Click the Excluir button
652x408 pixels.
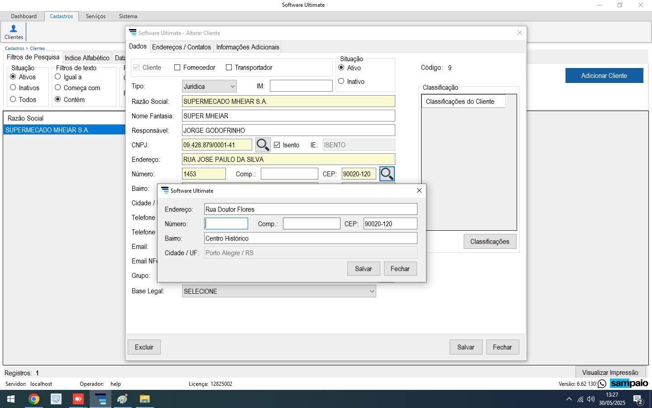coord(144,347)
